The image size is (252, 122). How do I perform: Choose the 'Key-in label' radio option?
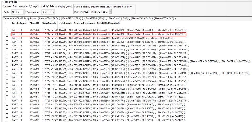click(30, 6)
